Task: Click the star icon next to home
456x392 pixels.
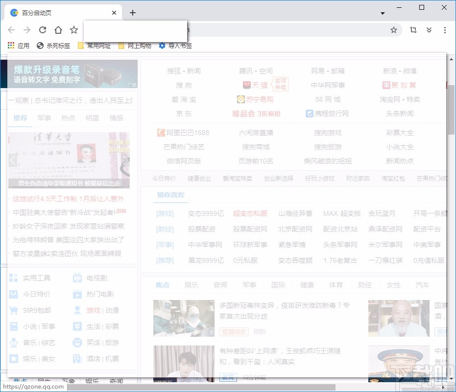Action: point(74,30)
